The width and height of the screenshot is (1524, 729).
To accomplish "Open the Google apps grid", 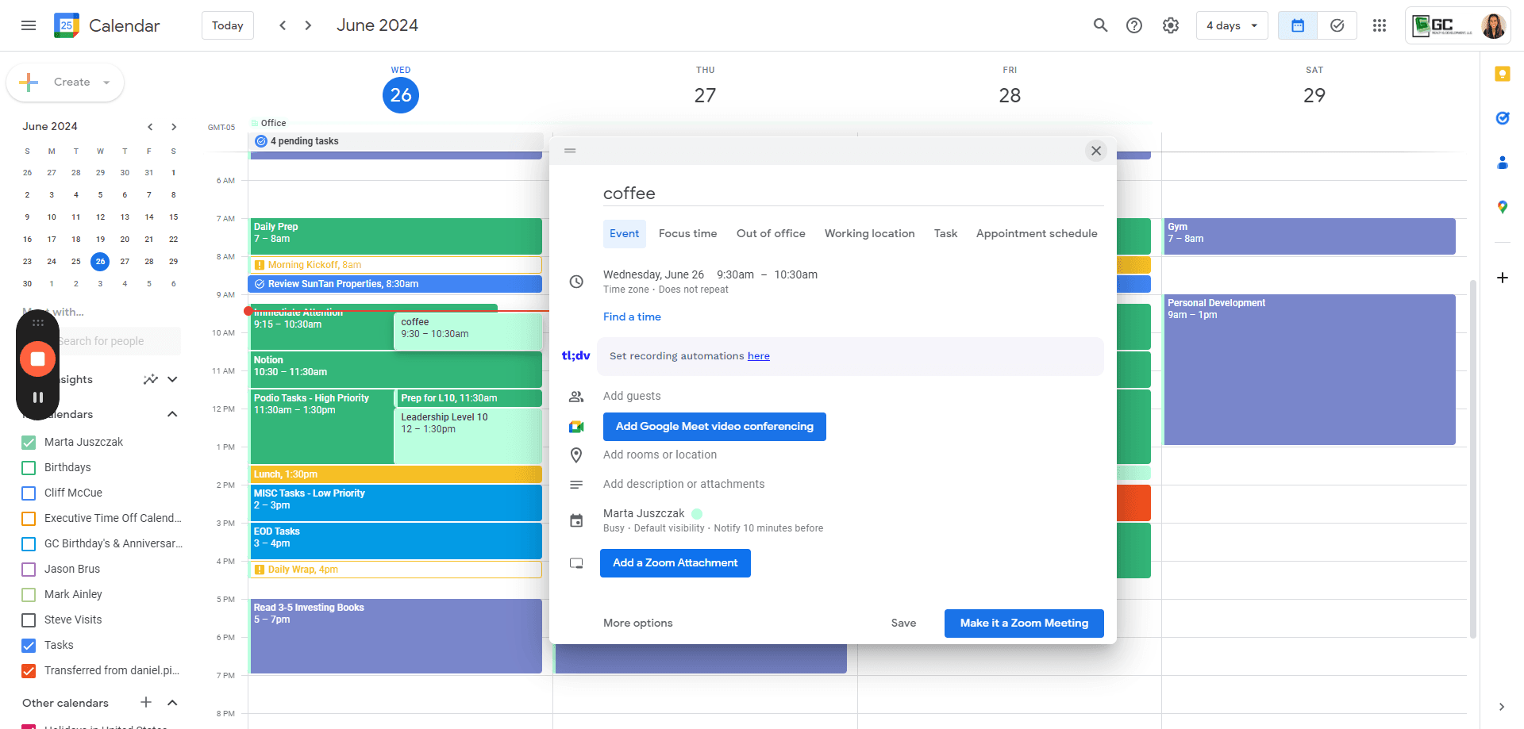I will [1380, 25].
